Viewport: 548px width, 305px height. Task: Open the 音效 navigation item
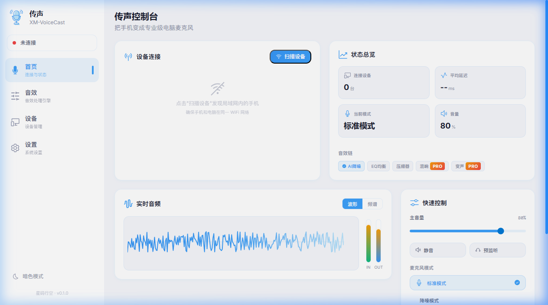52,96
